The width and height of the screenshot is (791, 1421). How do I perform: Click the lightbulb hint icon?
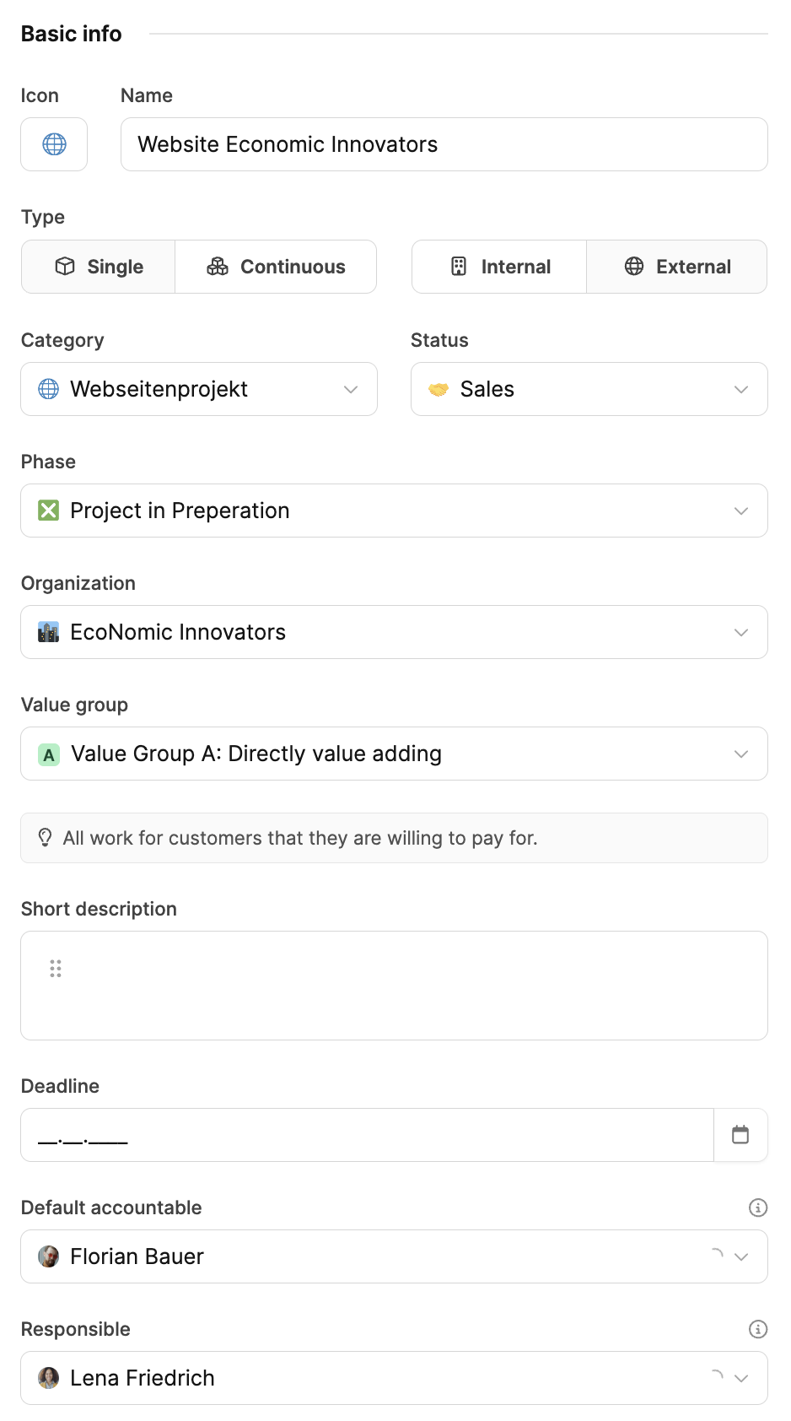point(46,838)
